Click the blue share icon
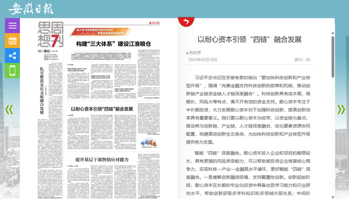Screen dimensions: 349x199 tap(12, 55)
